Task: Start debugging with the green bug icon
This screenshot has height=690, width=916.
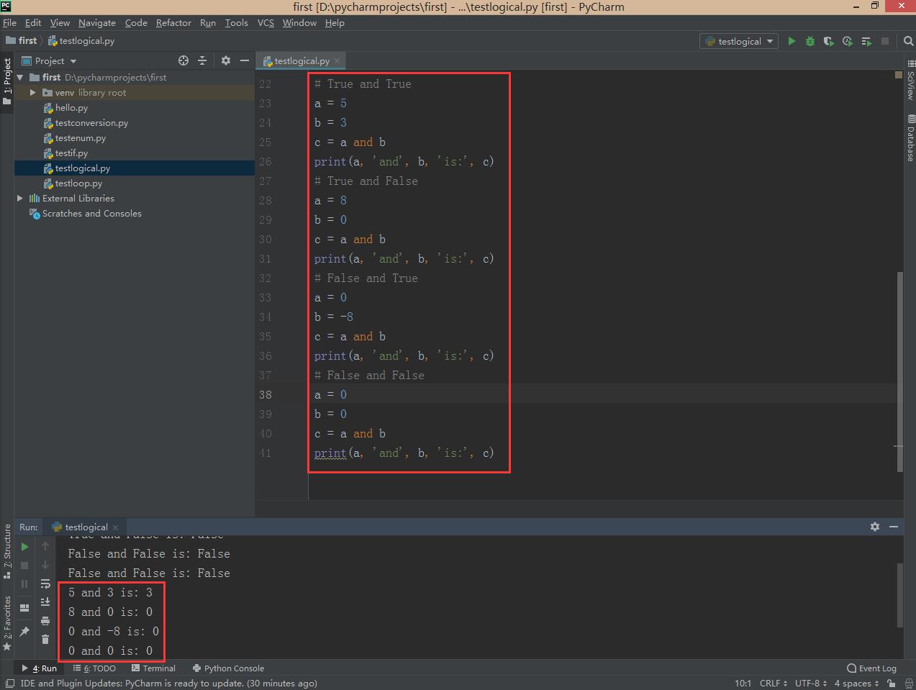Action: coord(810,41)
